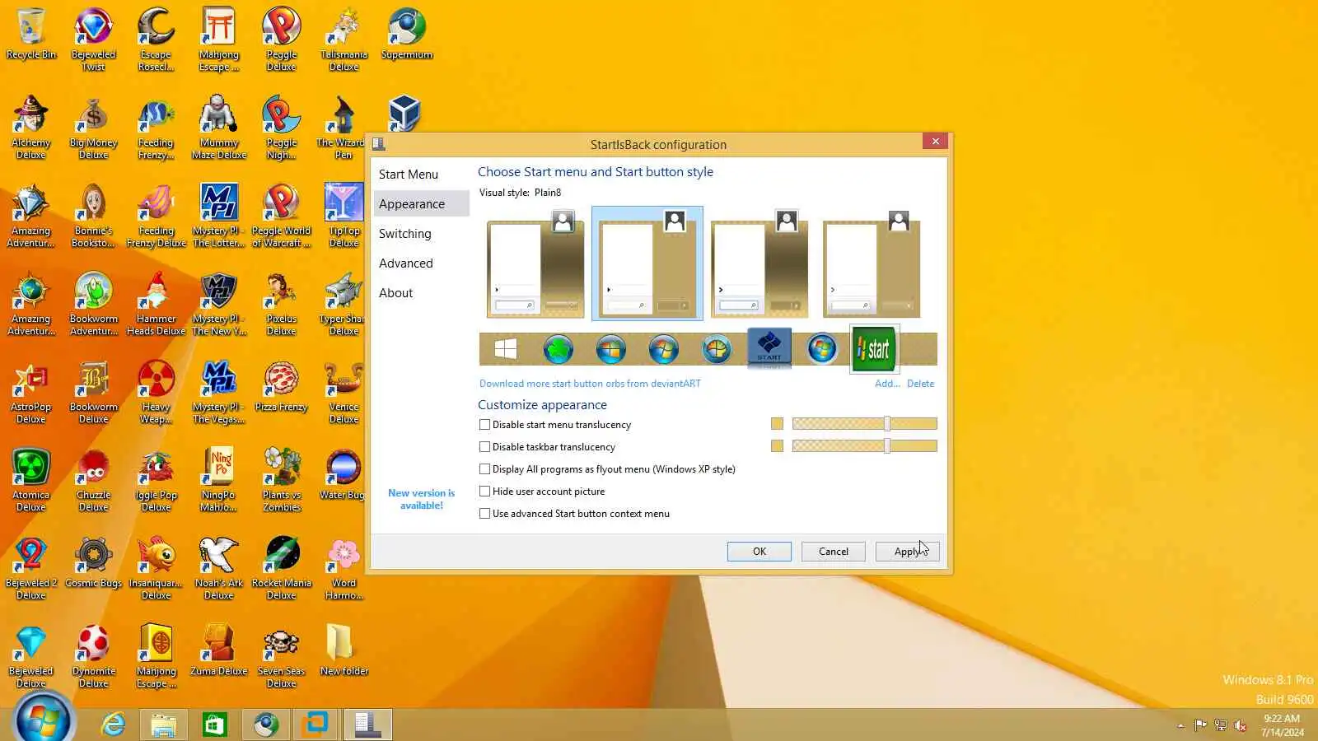Select the Atomica Deluxe shortcut
The height and width of the screenshot is (741, 1318).
(31, 480)
